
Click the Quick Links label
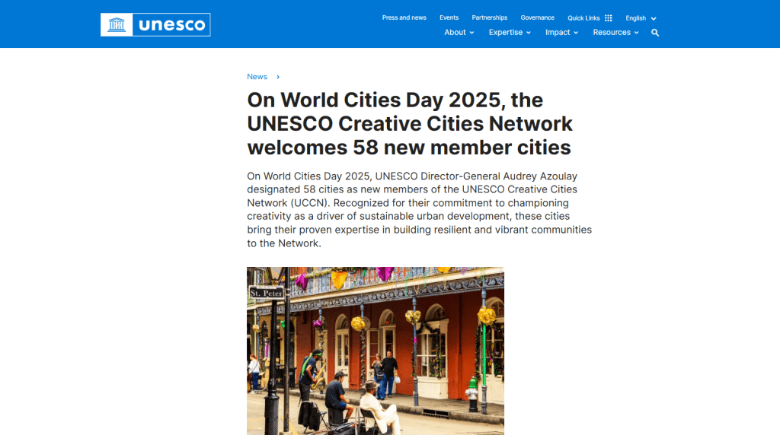pyautogui.click(x=583, y=18)
